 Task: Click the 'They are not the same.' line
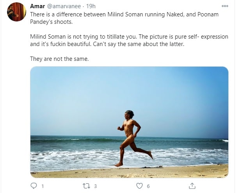[x=59, y=59]
